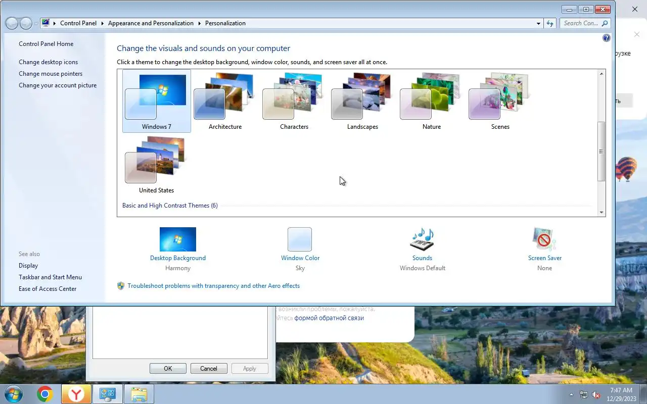
Task: Open Yandex Browser from the taskbar
Action: 76,394
